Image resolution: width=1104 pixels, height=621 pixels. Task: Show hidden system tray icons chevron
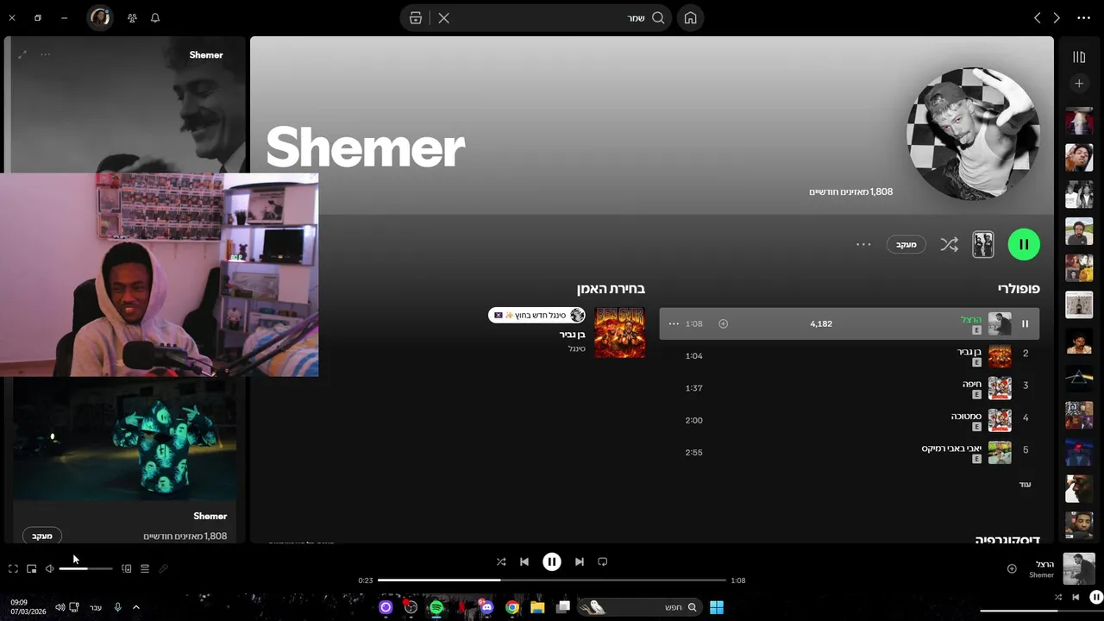click(135, 607)
